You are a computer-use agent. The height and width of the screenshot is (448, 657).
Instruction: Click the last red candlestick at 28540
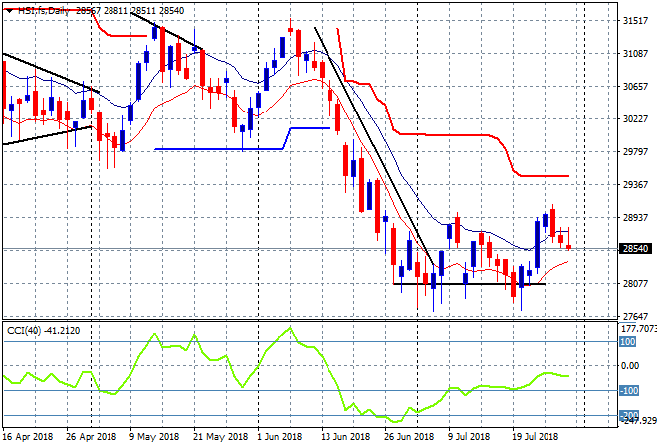569,247
